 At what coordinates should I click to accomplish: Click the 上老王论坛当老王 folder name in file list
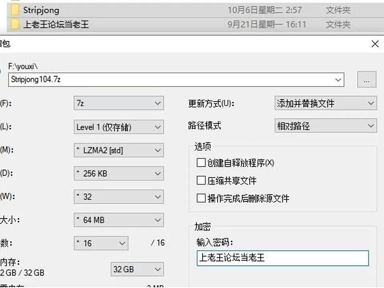(56, 24)
